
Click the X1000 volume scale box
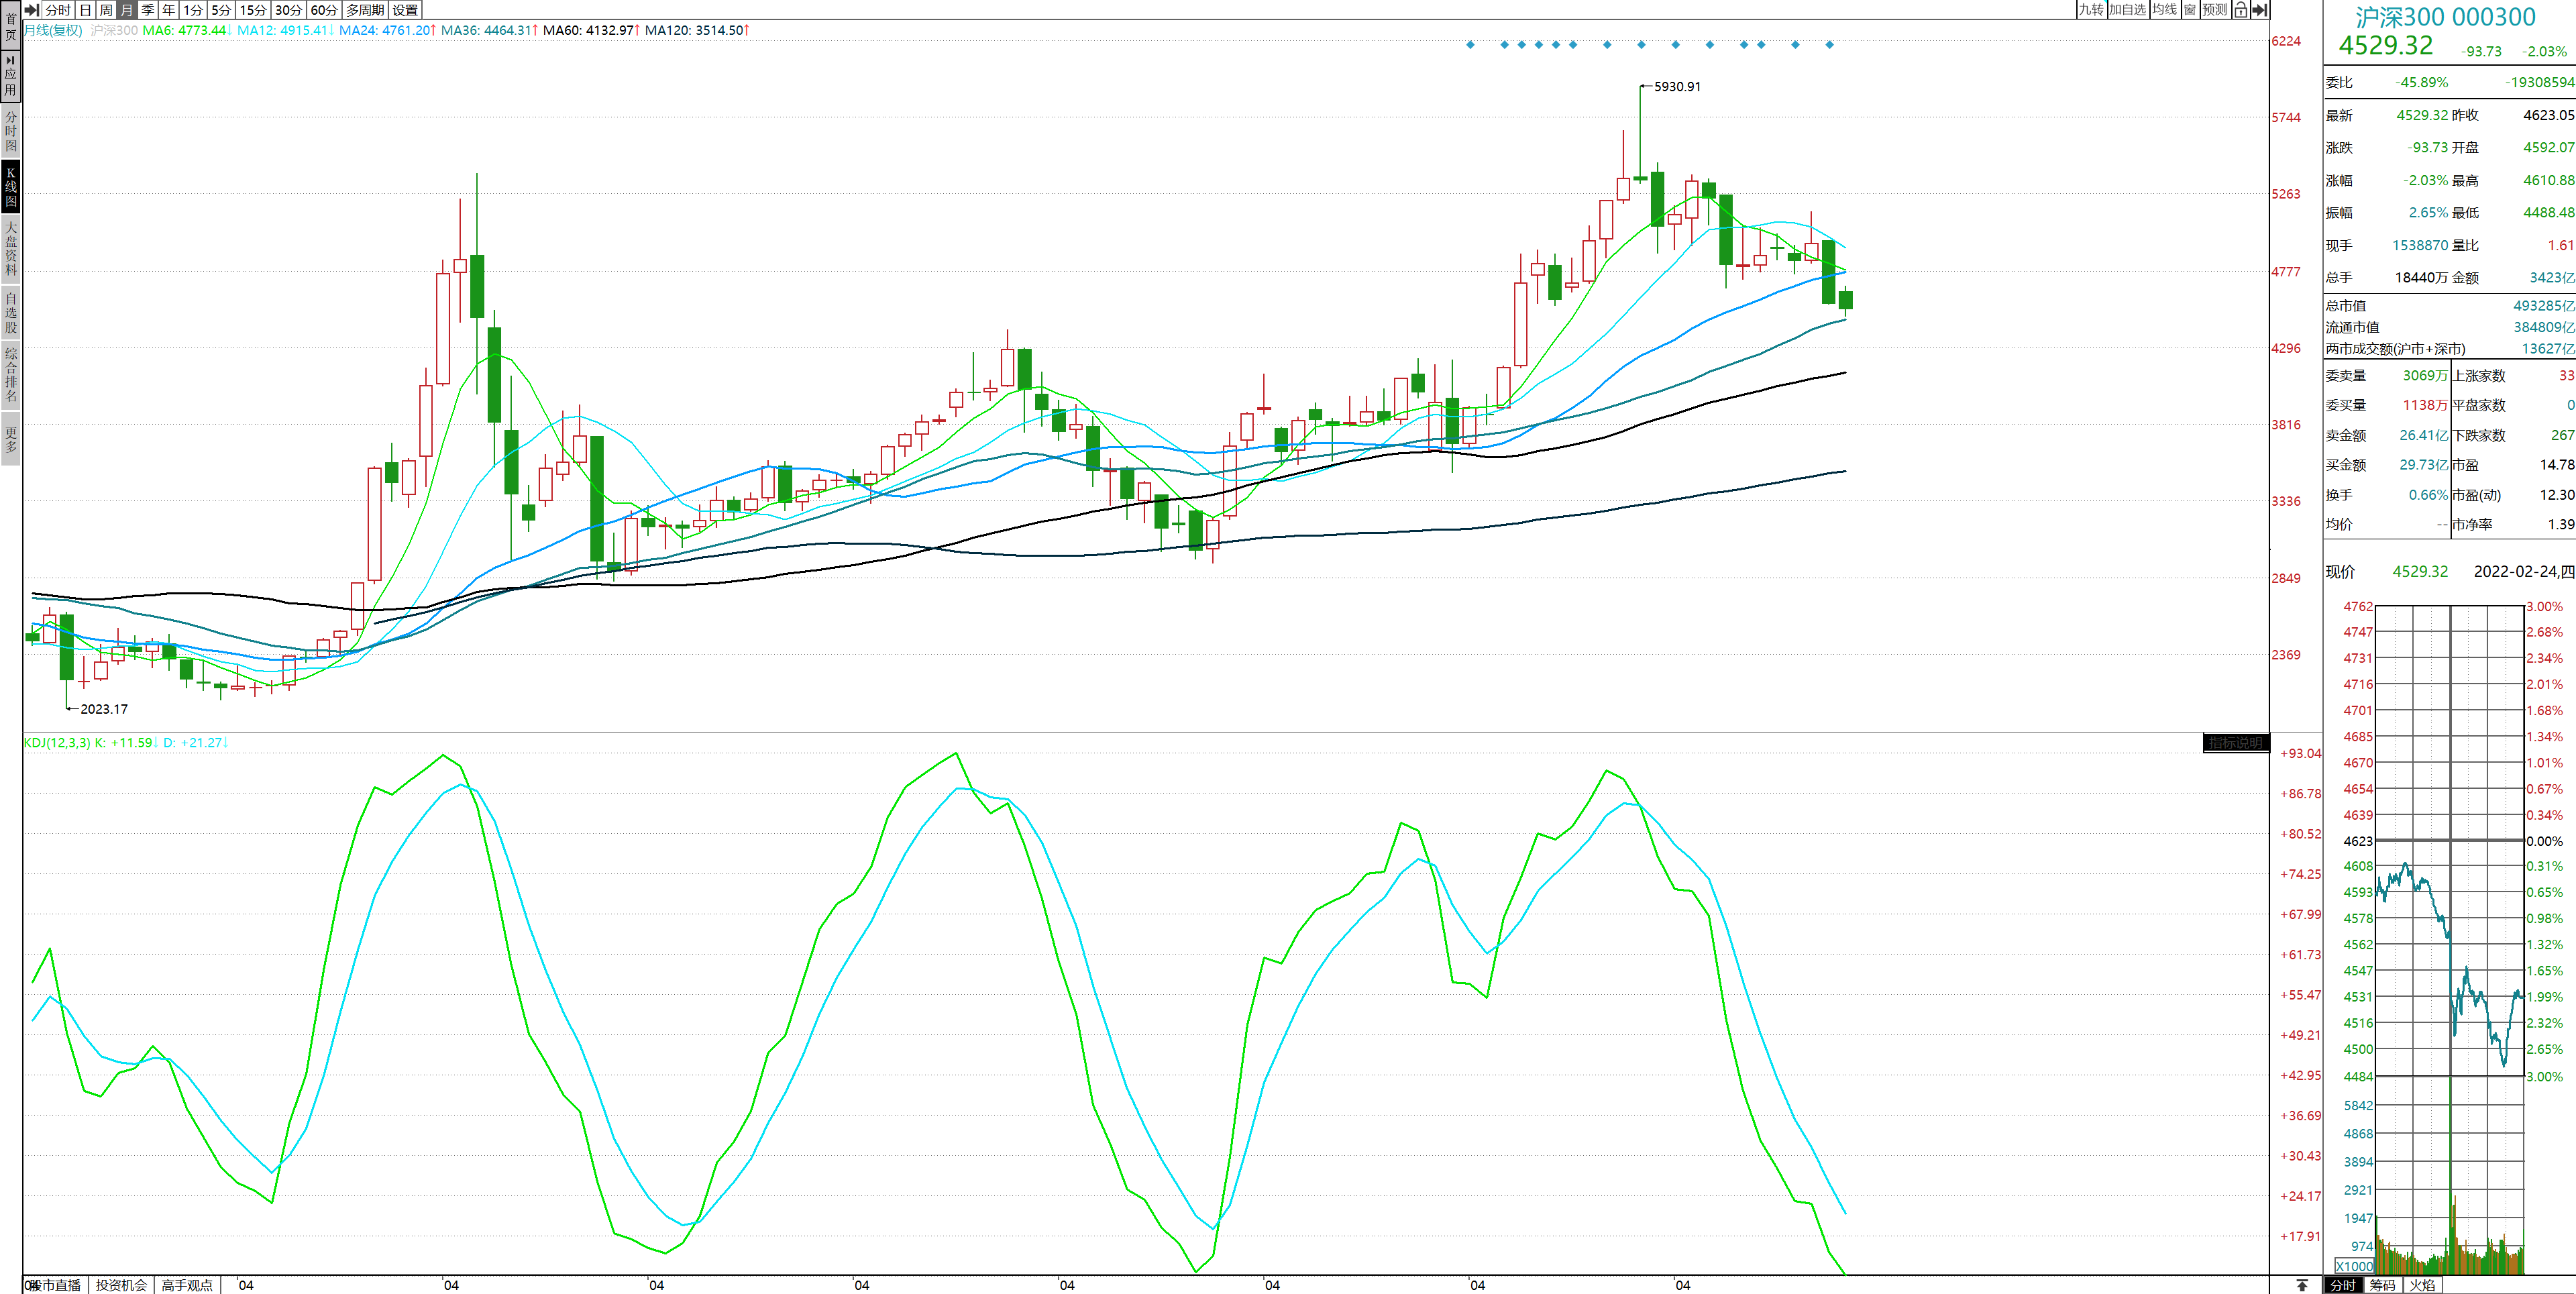point(2354,1266)
